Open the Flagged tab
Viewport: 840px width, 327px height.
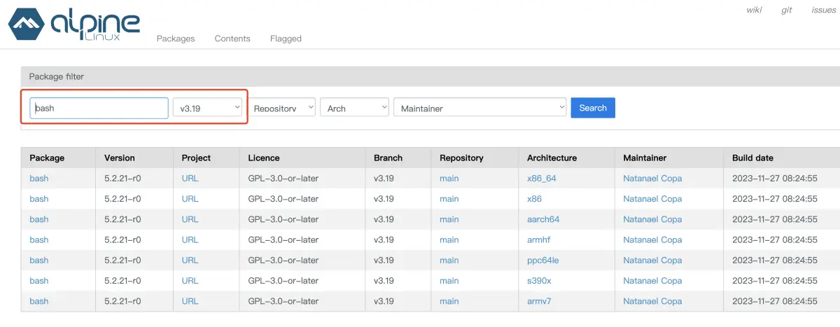286,39
